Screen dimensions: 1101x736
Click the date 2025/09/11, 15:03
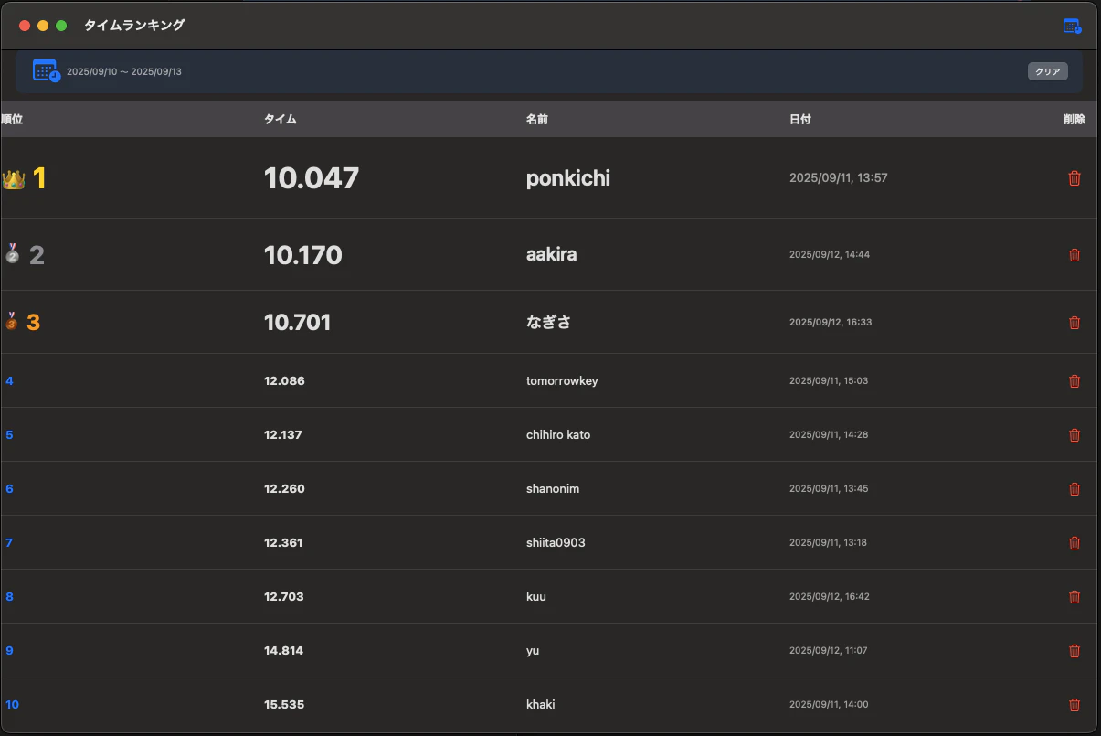pyautogui.click(x=829, y=381)
